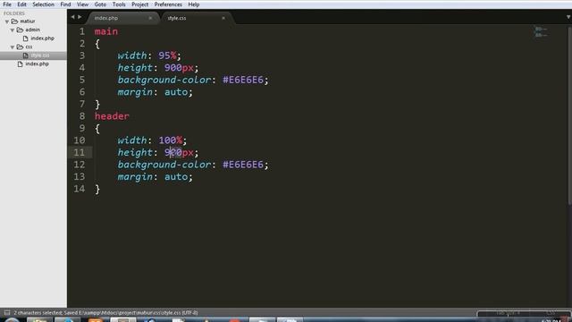This screenshot has width=572, height=322.
Task: Open style.css in the sidebar tree
Action: pos(39,55)
